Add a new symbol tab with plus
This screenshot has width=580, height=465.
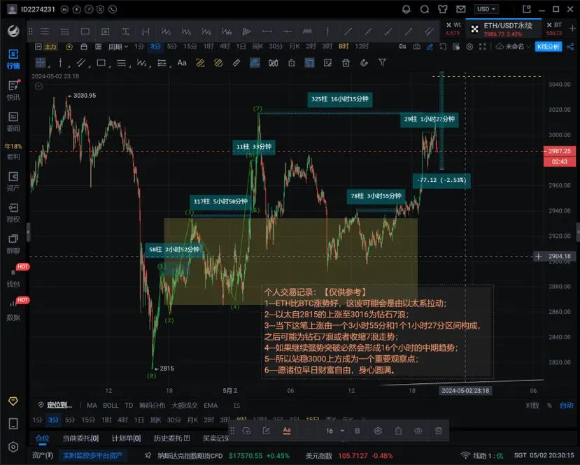coord(572,29)
